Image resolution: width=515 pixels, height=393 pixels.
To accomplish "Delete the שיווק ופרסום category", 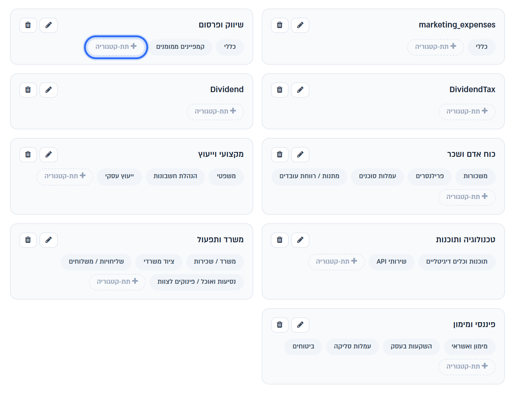I will click(x=28, y=25).
